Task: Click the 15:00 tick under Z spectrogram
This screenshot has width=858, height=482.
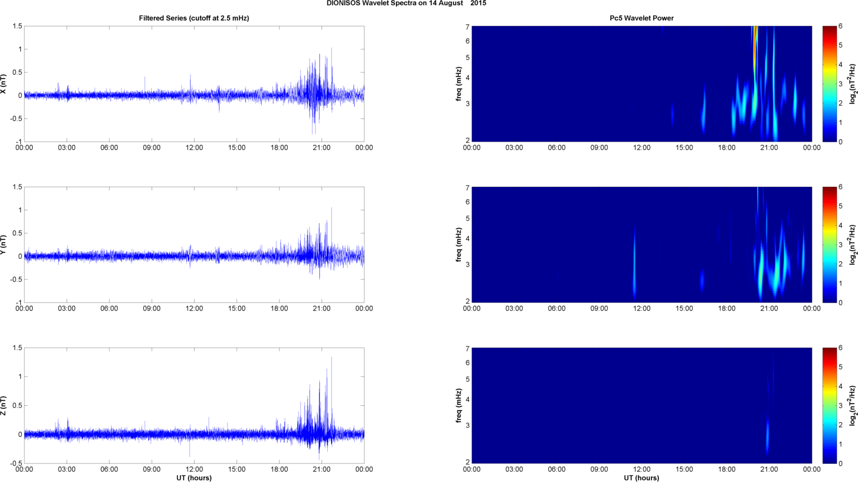Action: tap(684, 470)
